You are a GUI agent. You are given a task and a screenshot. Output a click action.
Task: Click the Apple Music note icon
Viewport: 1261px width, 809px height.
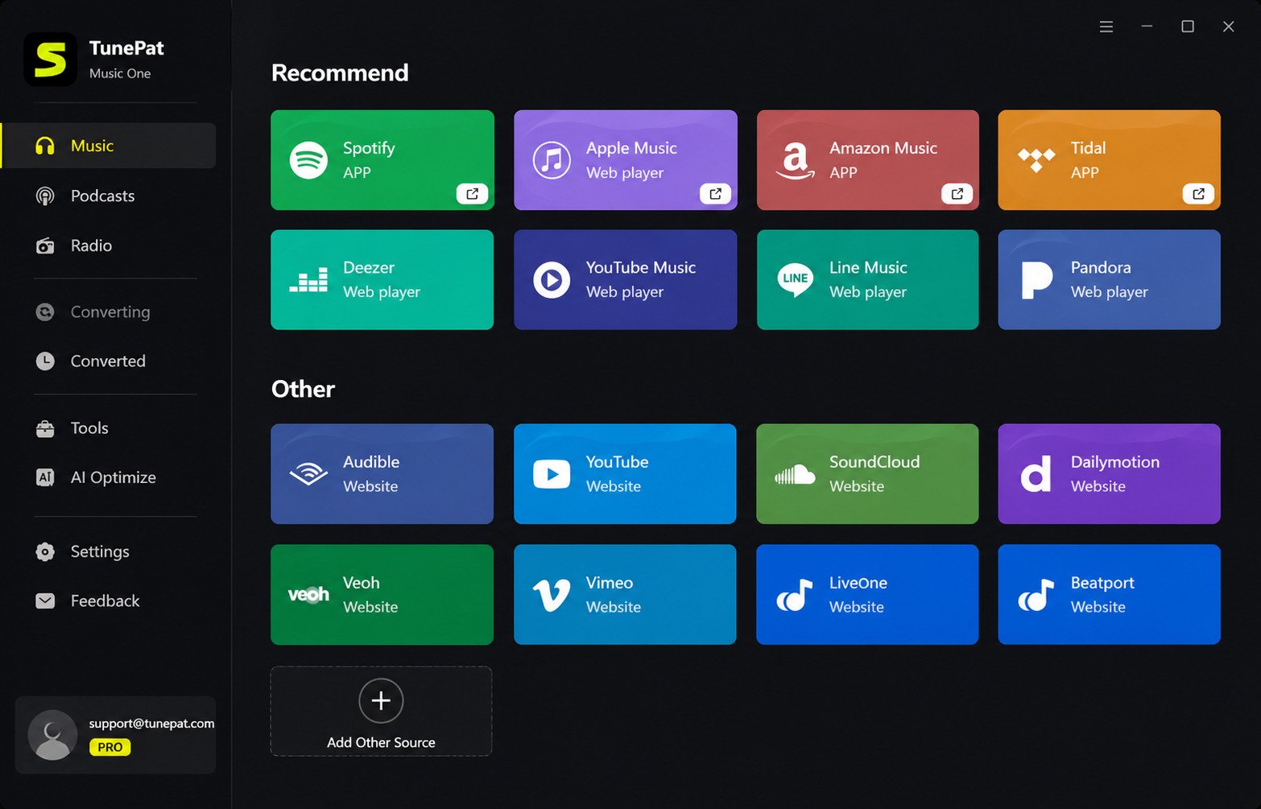coord(552,160)
